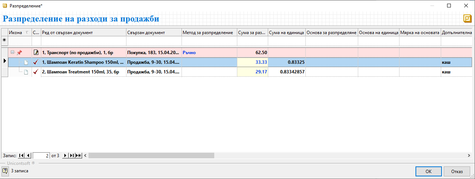
Task: Click the edit document icon on Транспорт row
Action: (36, 53)
